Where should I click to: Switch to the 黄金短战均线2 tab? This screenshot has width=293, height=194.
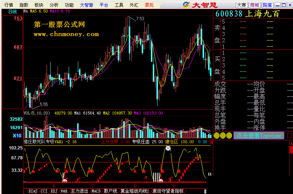(135, 191)
